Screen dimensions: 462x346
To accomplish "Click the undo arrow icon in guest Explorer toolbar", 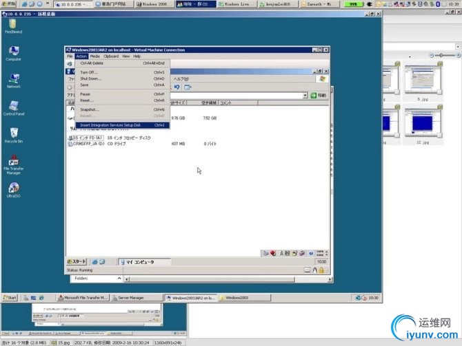I will click(177, 87).
